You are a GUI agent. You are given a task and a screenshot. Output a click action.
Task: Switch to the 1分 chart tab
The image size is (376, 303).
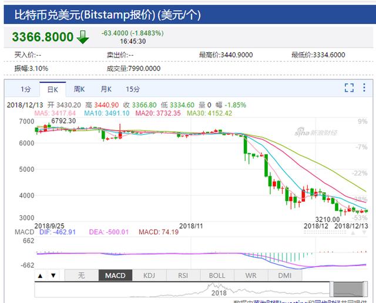(x=26, y=89)
